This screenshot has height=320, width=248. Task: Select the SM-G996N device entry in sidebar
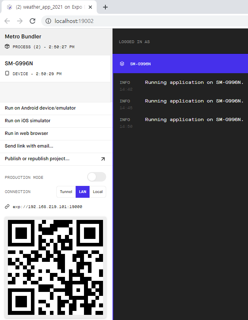point(55,69)
